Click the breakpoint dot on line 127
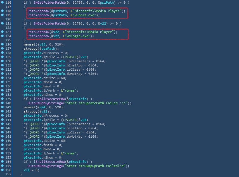This screenshot has width=239, height=177. click(x=2, y=48)
